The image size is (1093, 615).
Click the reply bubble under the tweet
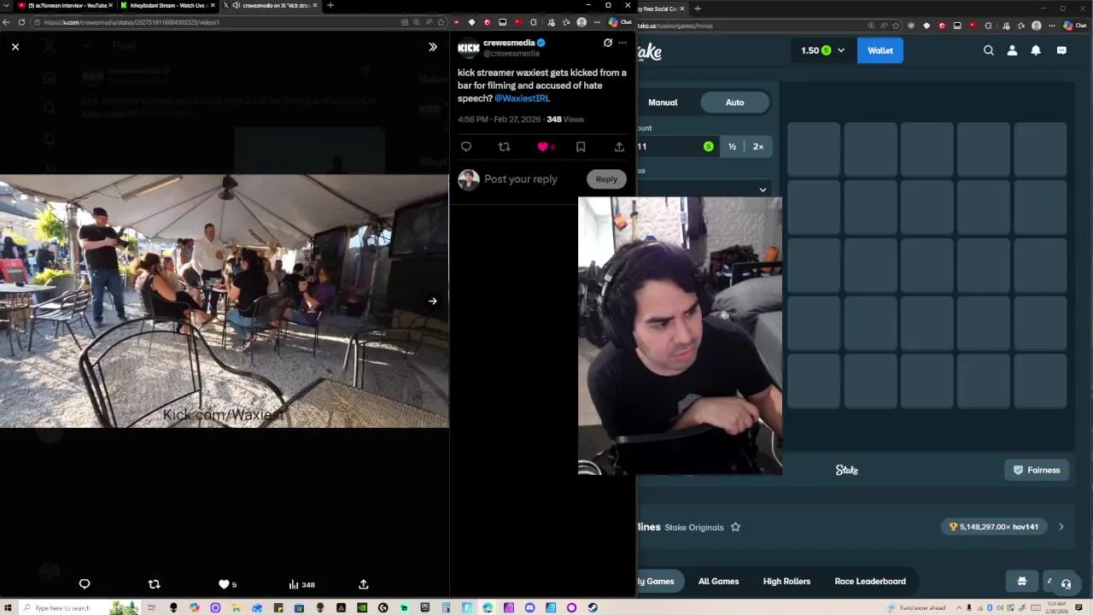[466, 147]
